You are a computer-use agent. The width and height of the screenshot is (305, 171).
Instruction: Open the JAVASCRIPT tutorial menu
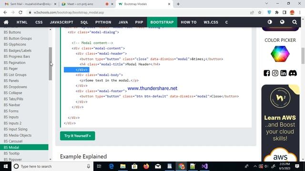(x=61, y=22)
